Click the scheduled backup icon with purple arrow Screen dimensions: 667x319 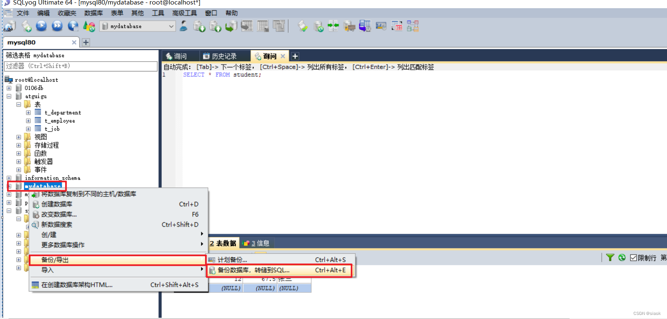point(365,26)
